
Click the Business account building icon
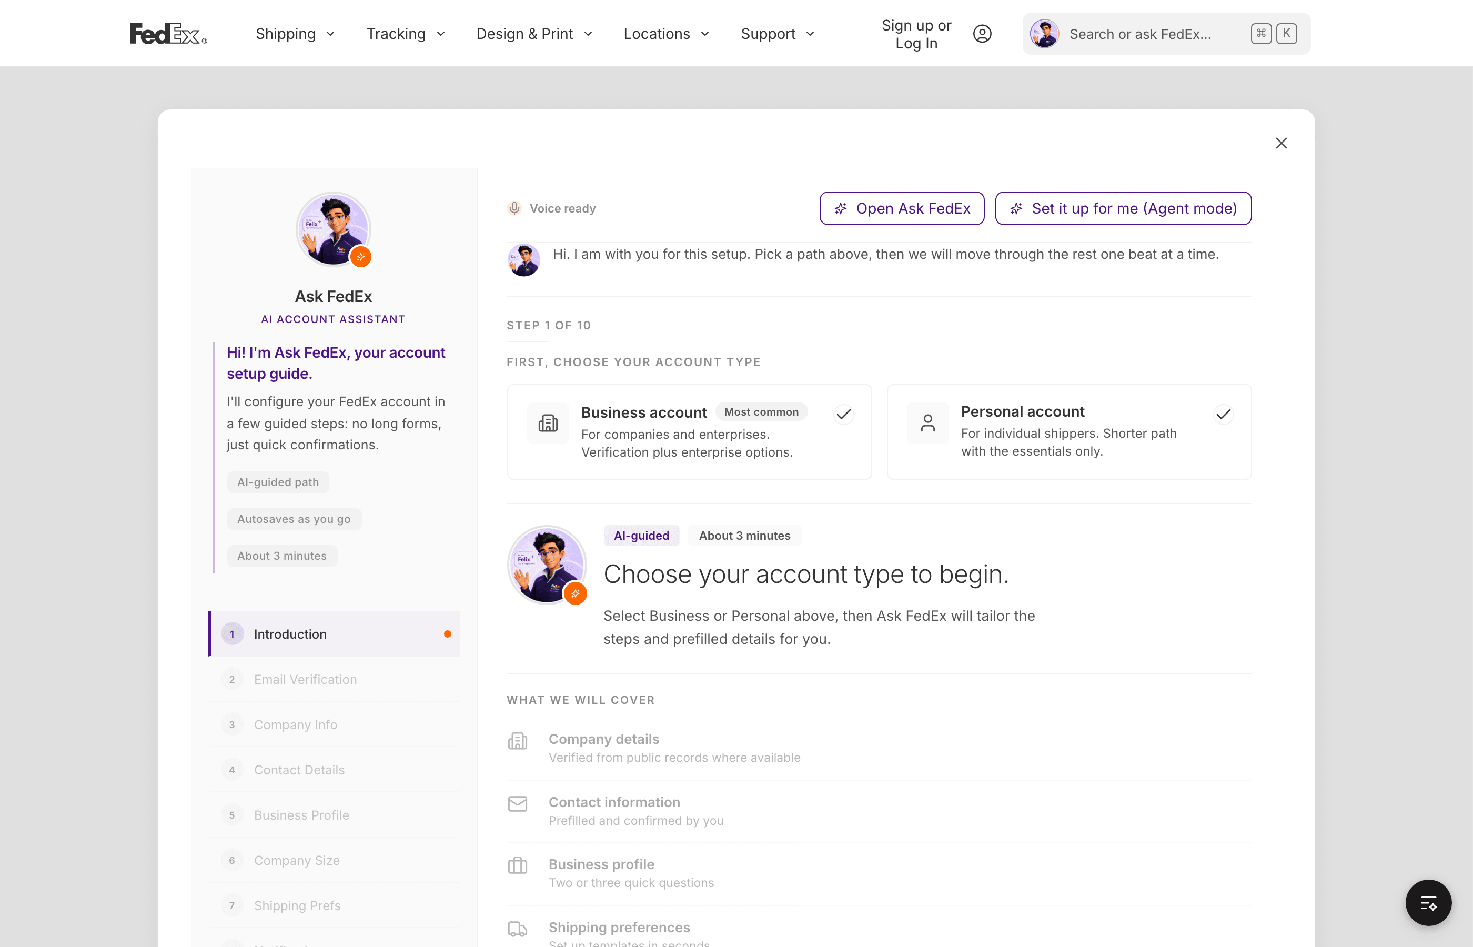click(548, 423)
